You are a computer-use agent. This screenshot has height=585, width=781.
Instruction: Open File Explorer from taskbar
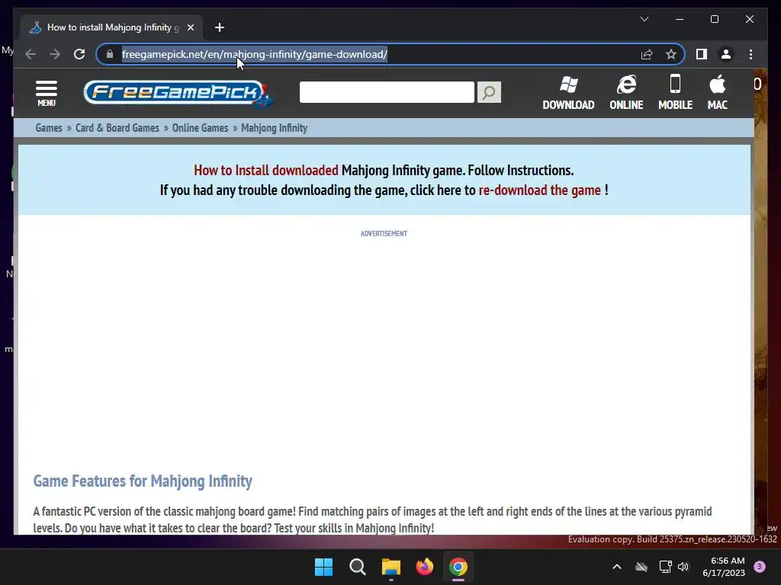point(391,567)
